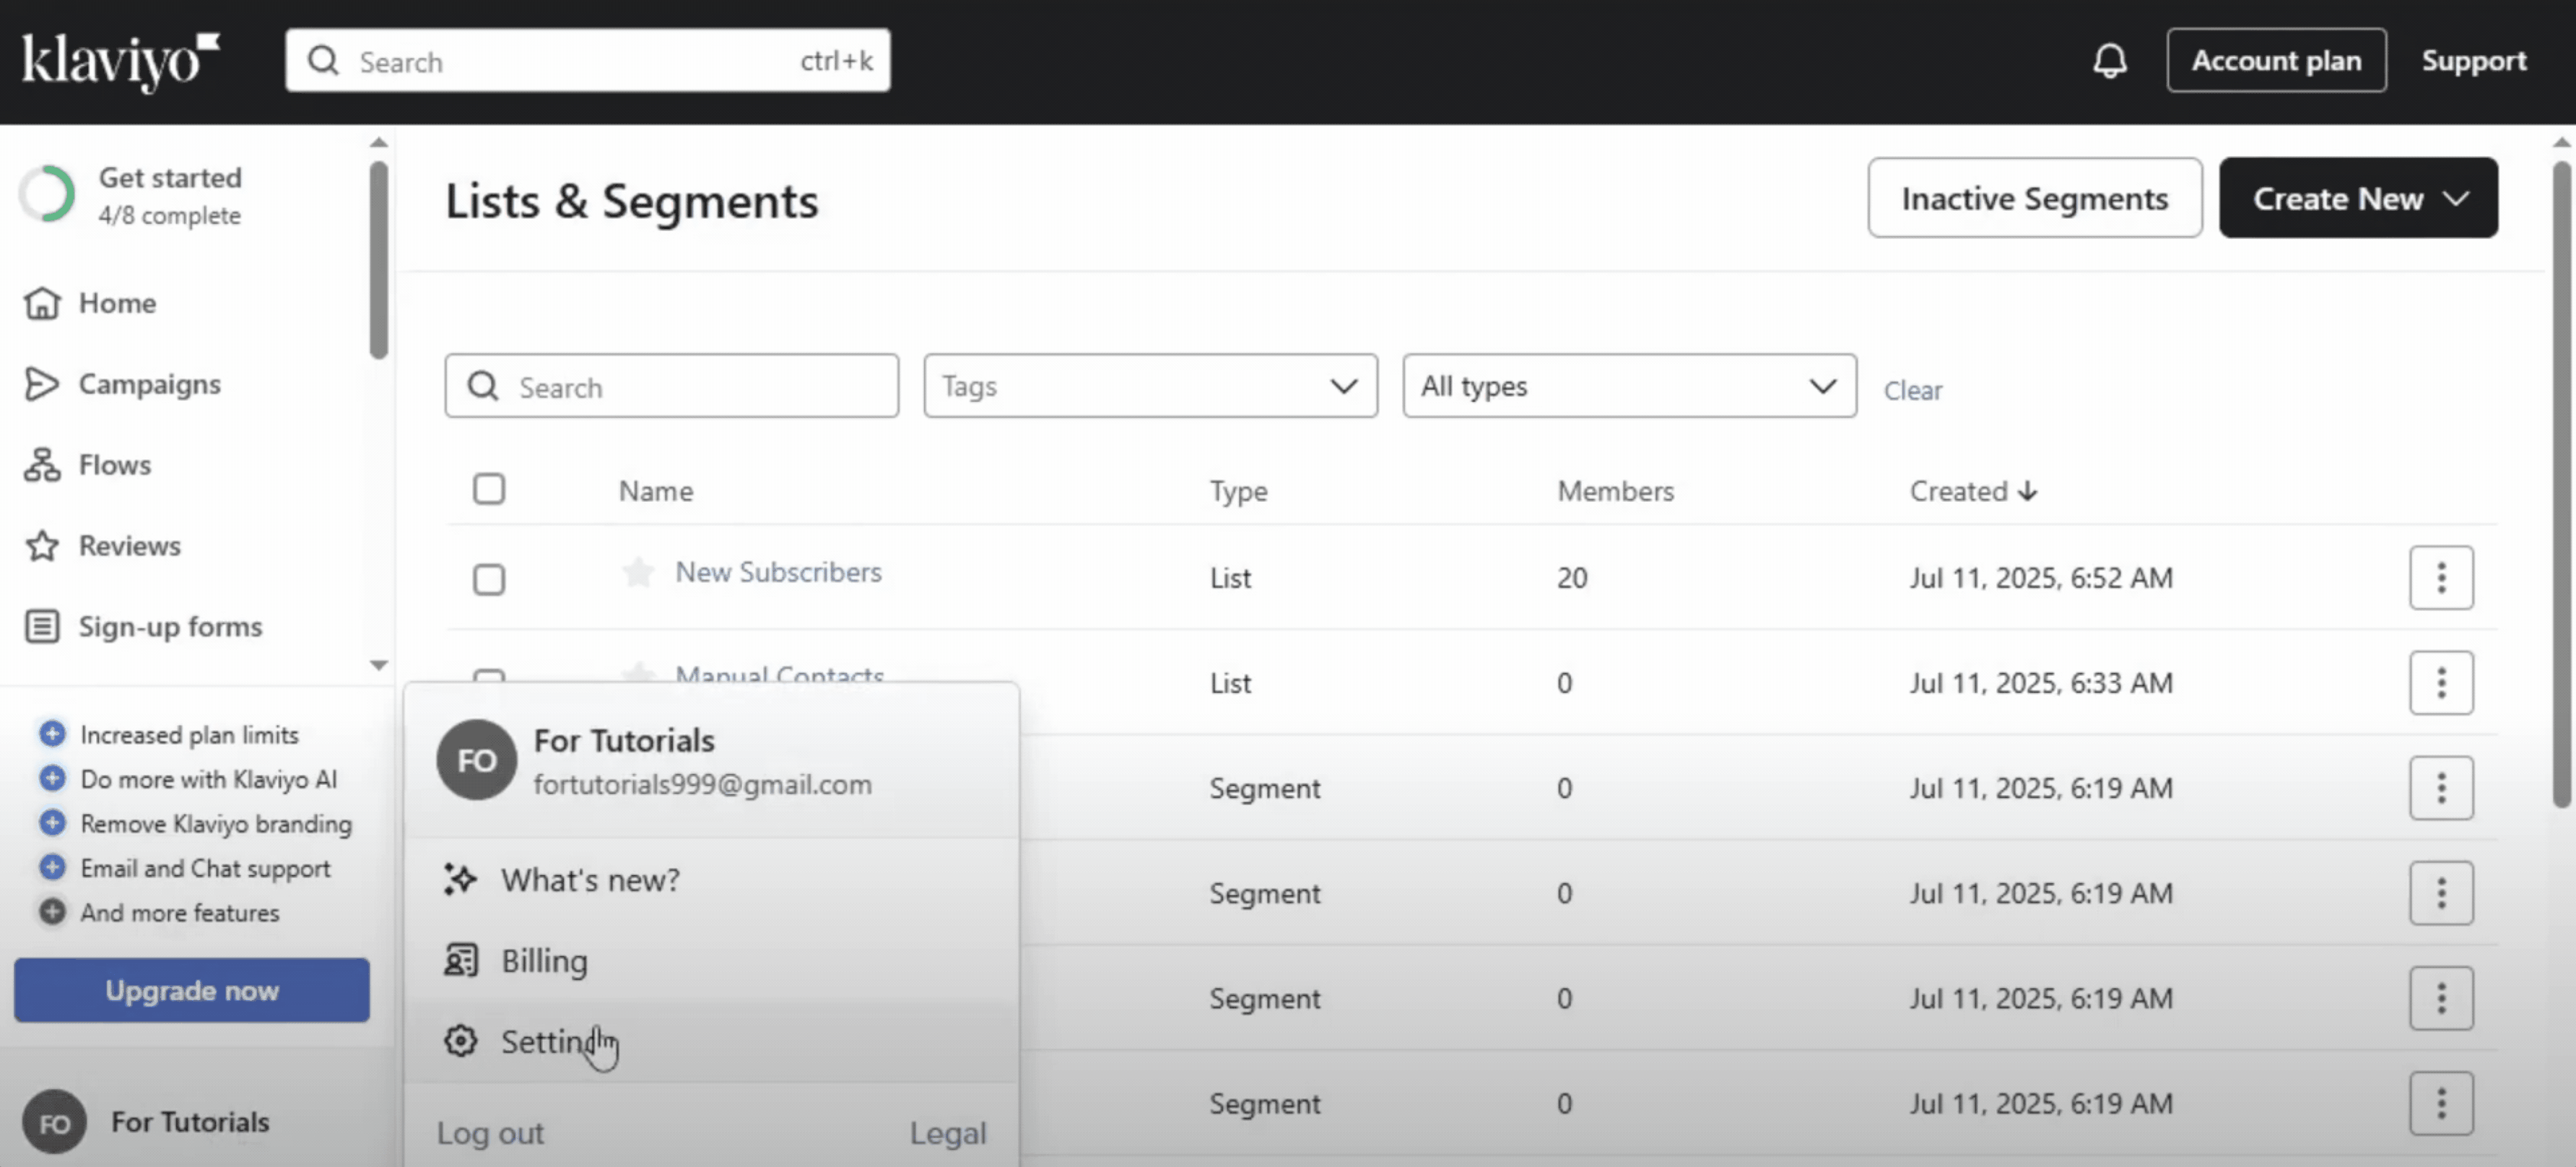The width and height of the screenshot is (2576, 1167).
Task: Click the Account plan button
Action: [x=2276, y=61]
